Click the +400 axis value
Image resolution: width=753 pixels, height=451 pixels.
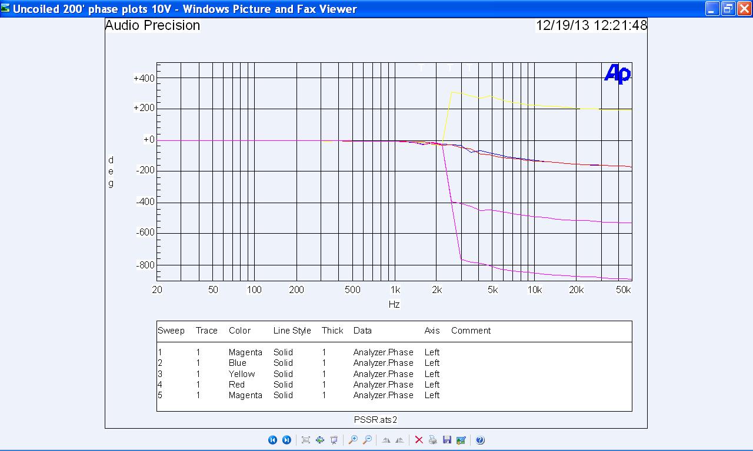(x=144, y=78)
